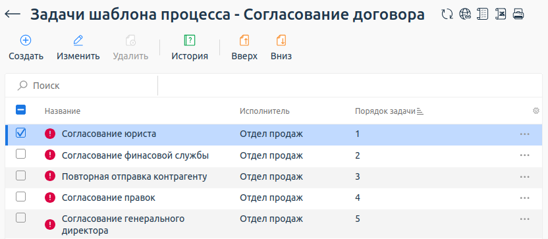This screenshot has height=239, width=548.
Task: Click Изменить to edit task
Action: [78, 47]
